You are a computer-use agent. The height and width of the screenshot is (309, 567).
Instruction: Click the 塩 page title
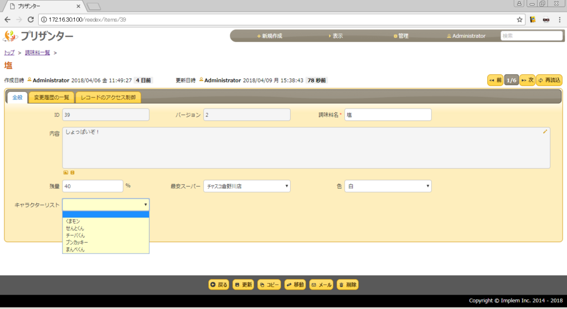8,65
